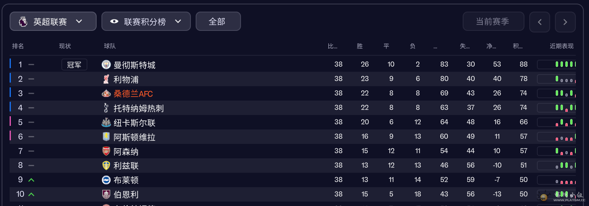589x206 pixels.
Task: Click the Tottenham Hotspur crest icon
Action: (106, 108)
